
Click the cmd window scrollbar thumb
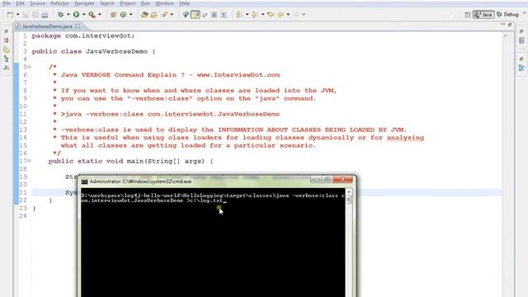[349, 200]
